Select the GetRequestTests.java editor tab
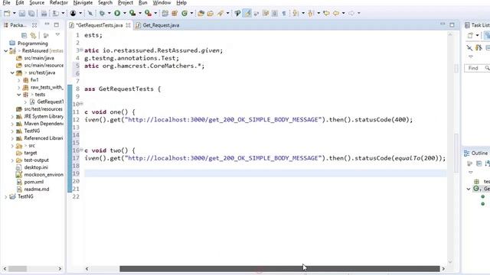 [x=100, y=25]
